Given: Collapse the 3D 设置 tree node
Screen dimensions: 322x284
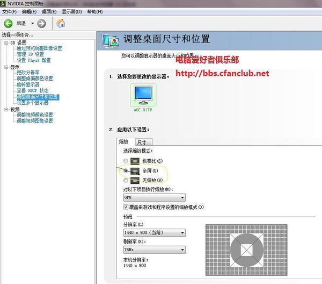Looking at the screenshot, I should tap(6, 43).
